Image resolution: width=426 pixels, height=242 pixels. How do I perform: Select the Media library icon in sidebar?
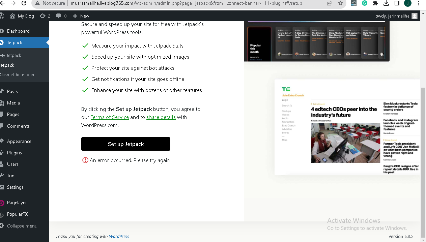click(2, 102)
